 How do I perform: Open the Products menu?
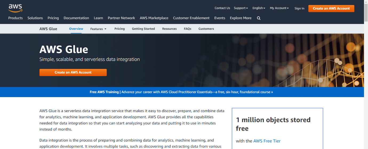(15, 18)
